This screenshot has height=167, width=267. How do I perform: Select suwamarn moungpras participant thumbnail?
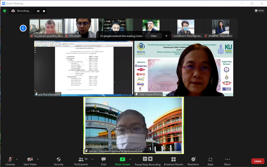pos(186,28)
